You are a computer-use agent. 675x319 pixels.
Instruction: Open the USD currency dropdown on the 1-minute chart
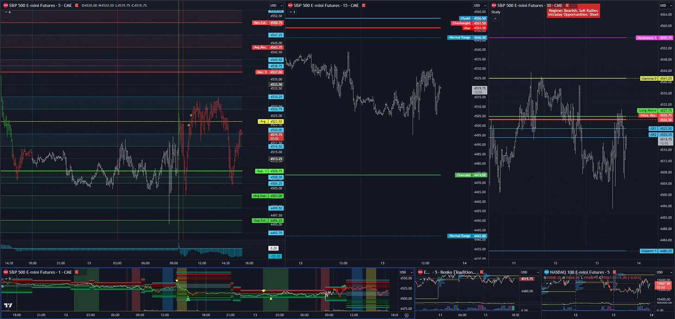click(x=406, y=272)
